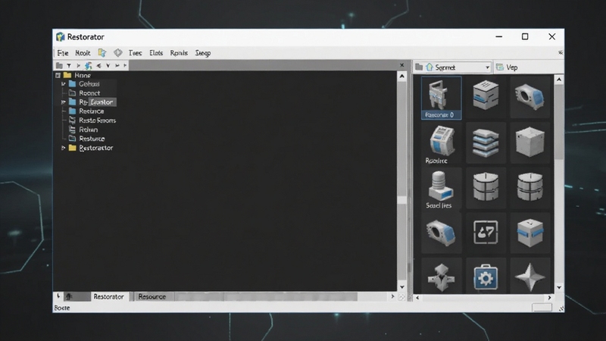Click the blue refresh icon in tree toolbar
Image resolution: width=606 pixels, height=341 pixels.
pyautogui.click(x=89, y=65)
